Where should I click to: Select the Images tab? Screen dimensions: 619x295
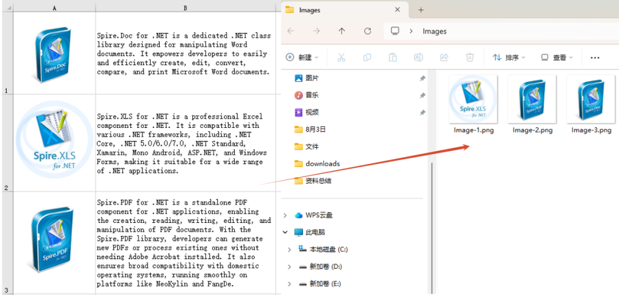click(345, 10)
